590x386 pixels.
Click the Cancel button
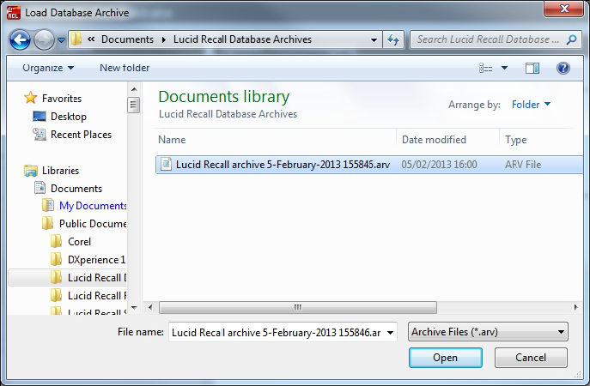[x=531, y=358]
